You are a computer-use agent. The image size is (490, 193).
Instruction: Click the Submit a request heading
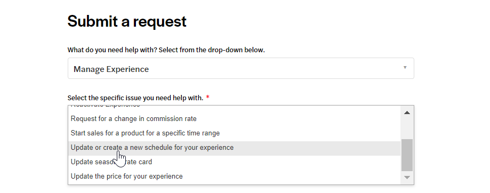point(127,21)
